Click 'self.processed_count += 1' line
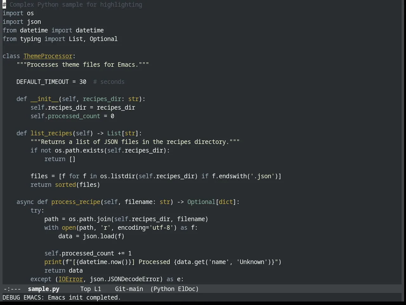 tap(88, 253)
